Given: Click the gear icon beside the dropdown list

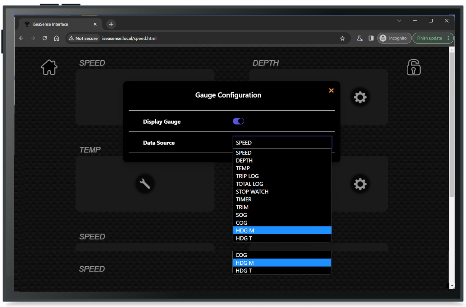Looking at the screenshot, I should point(360,184).
